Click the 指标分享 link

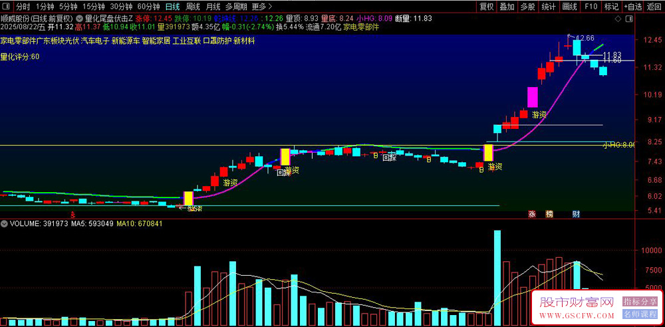click(638, 302)
